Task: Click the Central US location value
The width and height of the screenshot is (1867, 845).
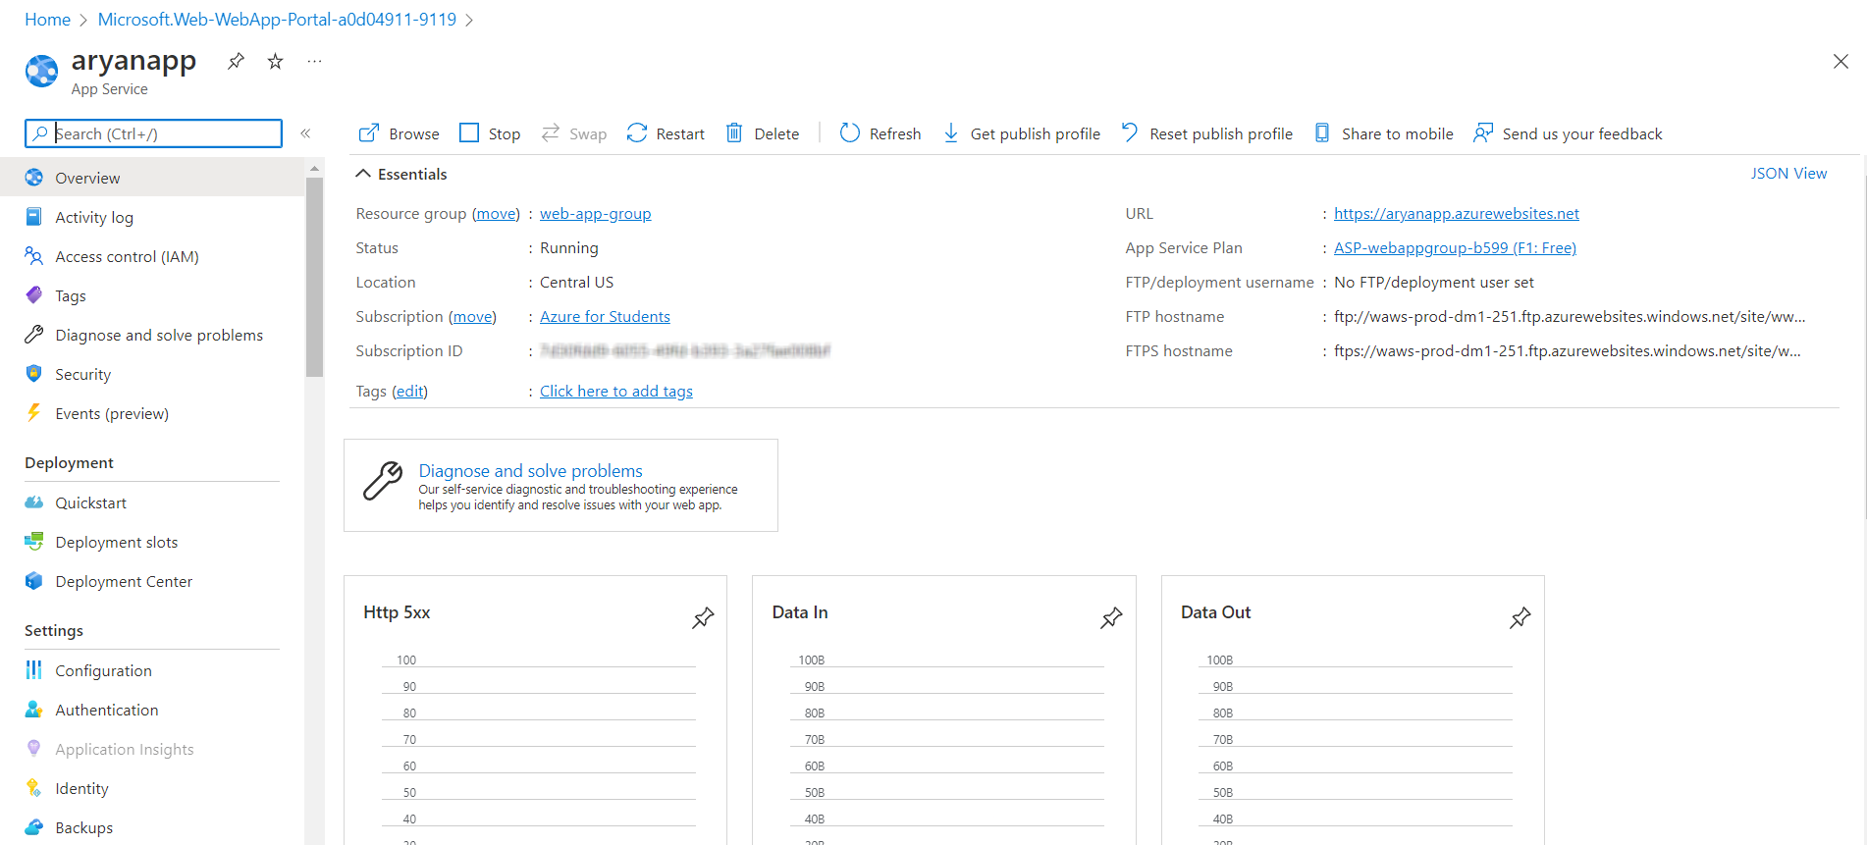Action: pyautogui.click(x=576, y=283)
